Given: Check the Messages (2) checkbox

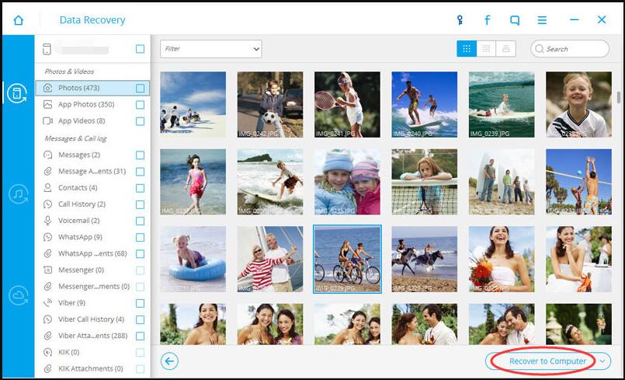Looking at the screenshot, I should 140,155.
